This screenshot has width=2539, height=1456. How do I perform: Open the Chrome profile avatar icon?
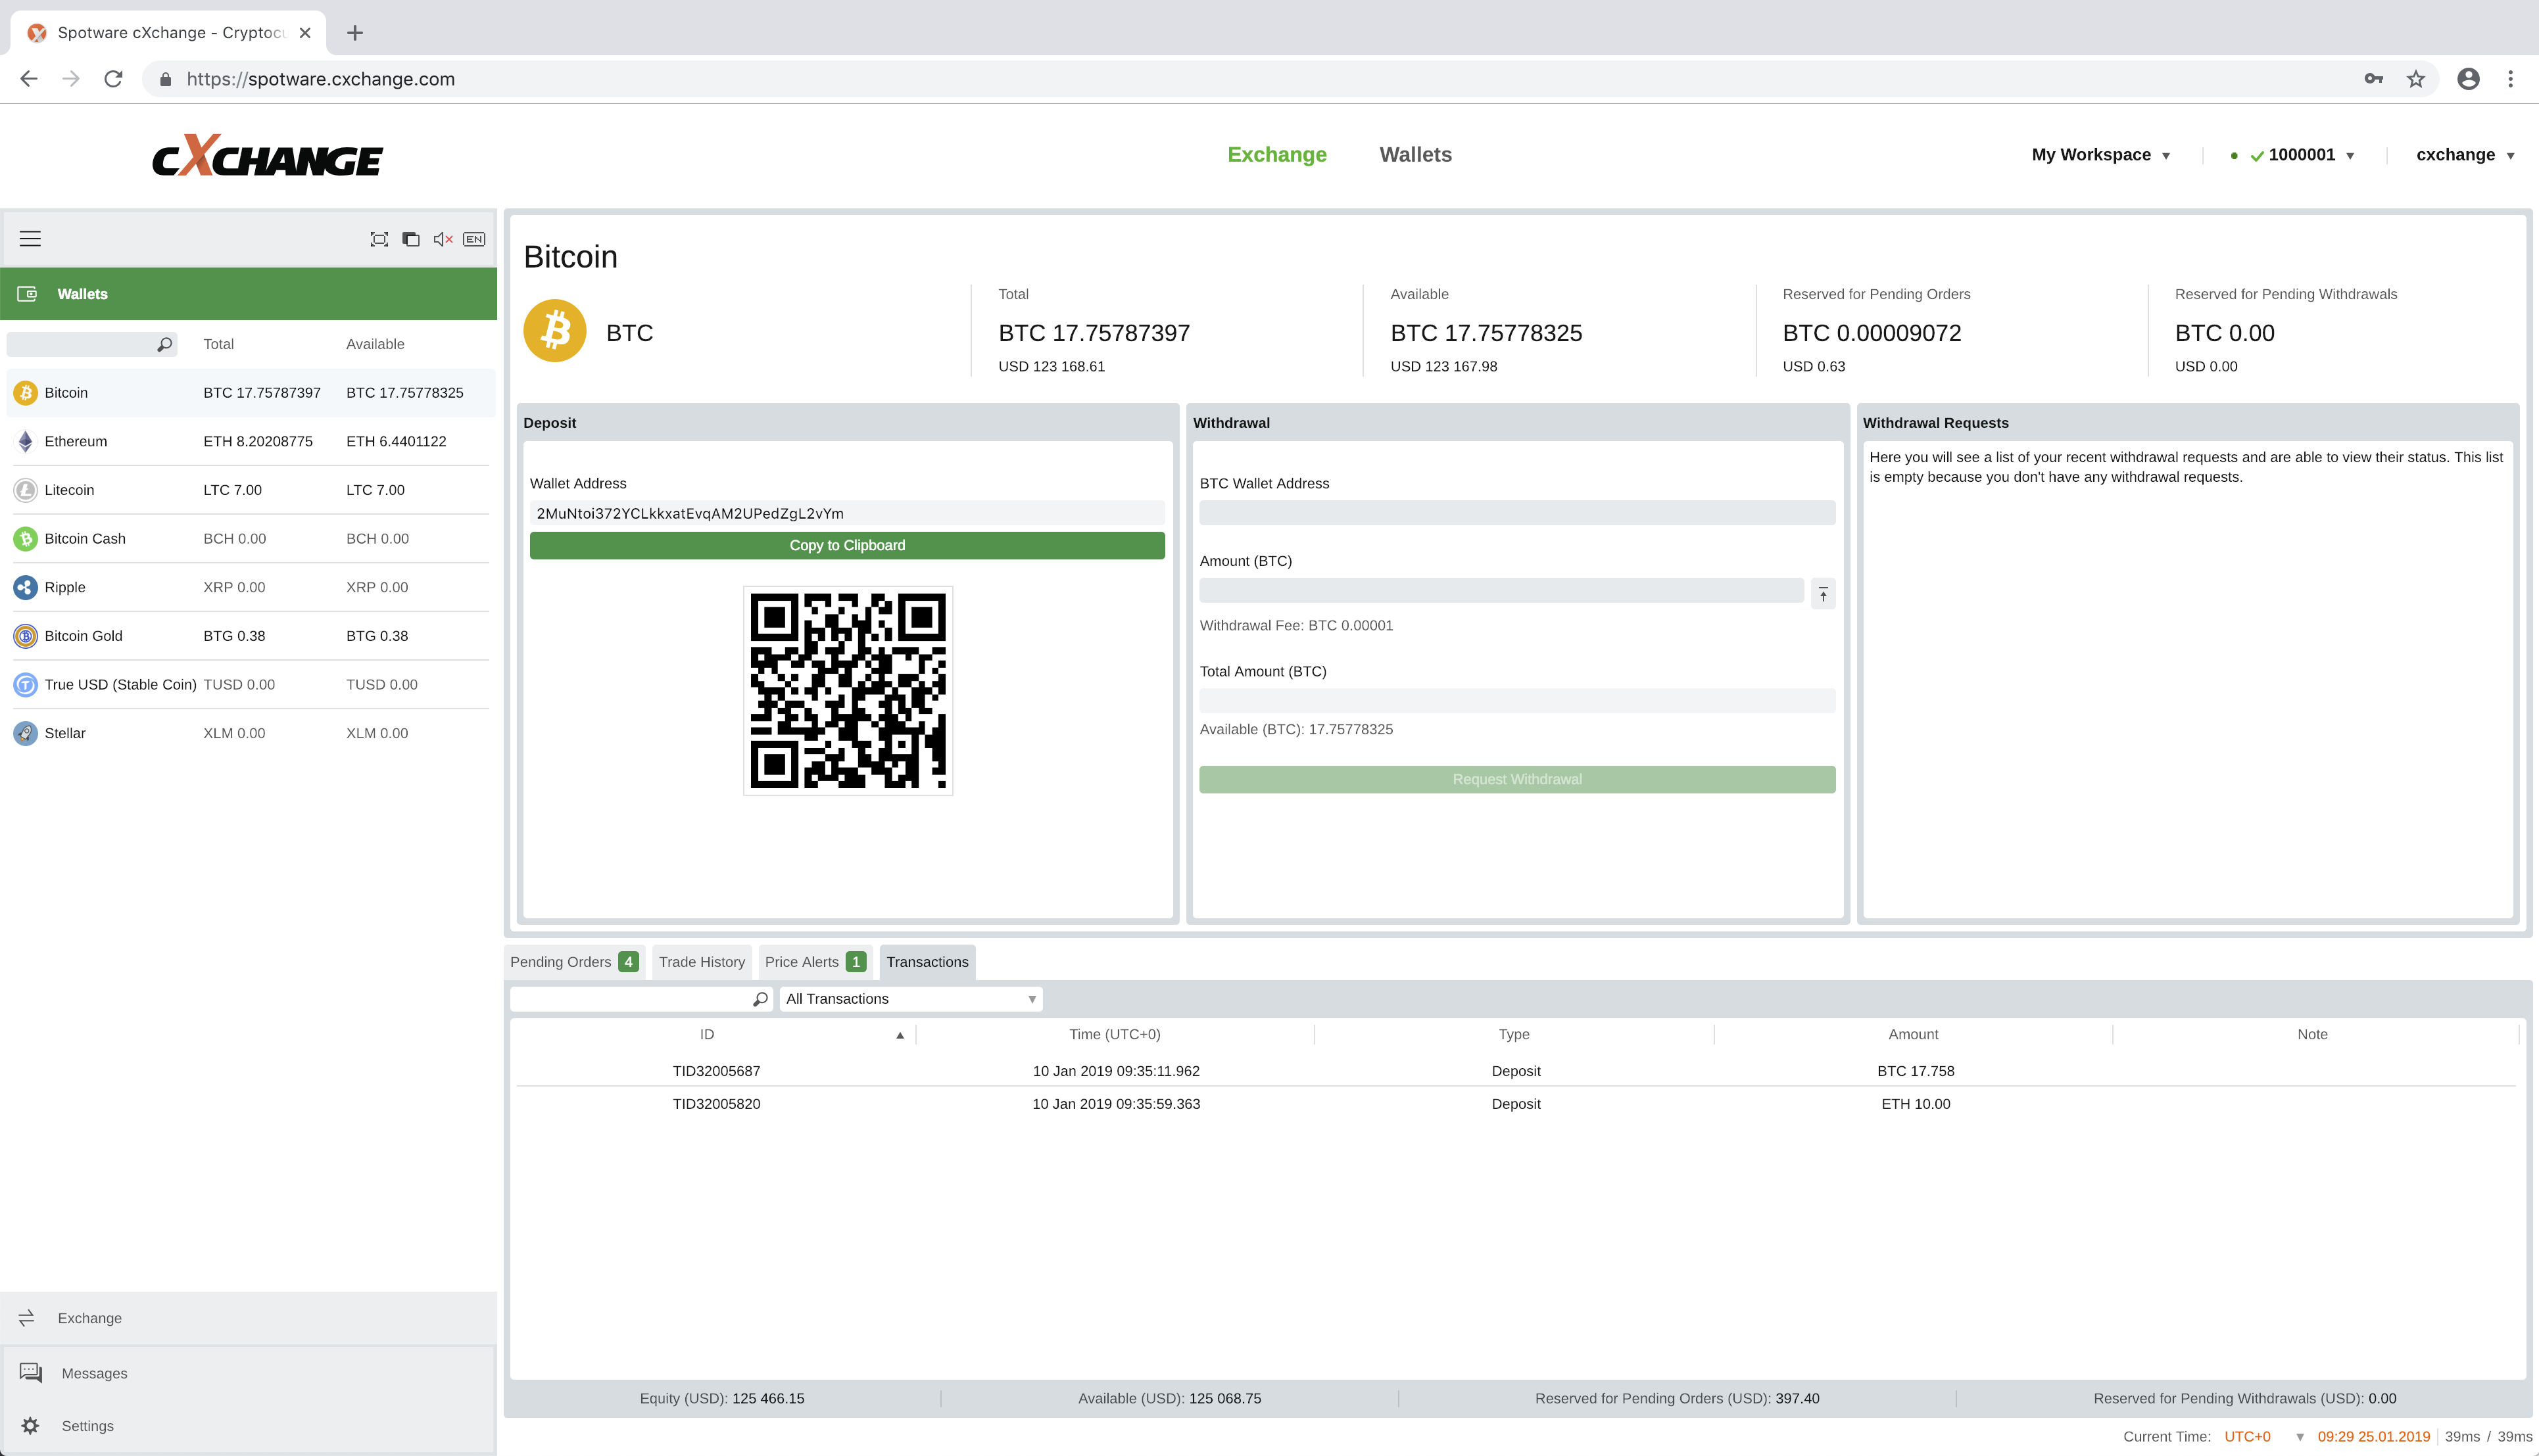[x=2468, y=79]
